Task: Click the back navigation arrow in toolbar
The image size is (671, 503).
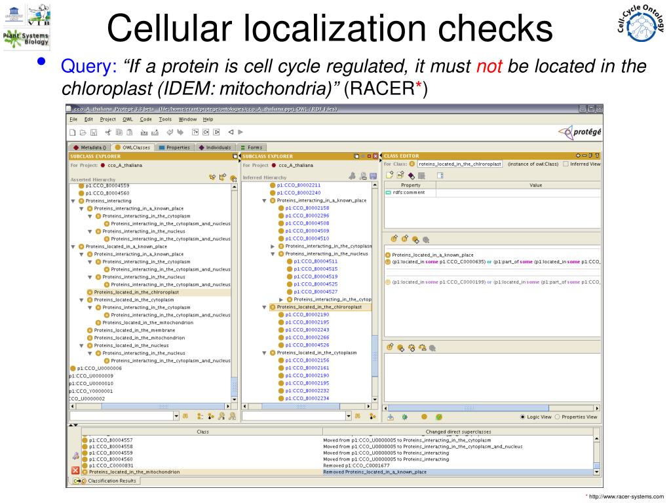Action: [x=230, y=132]
